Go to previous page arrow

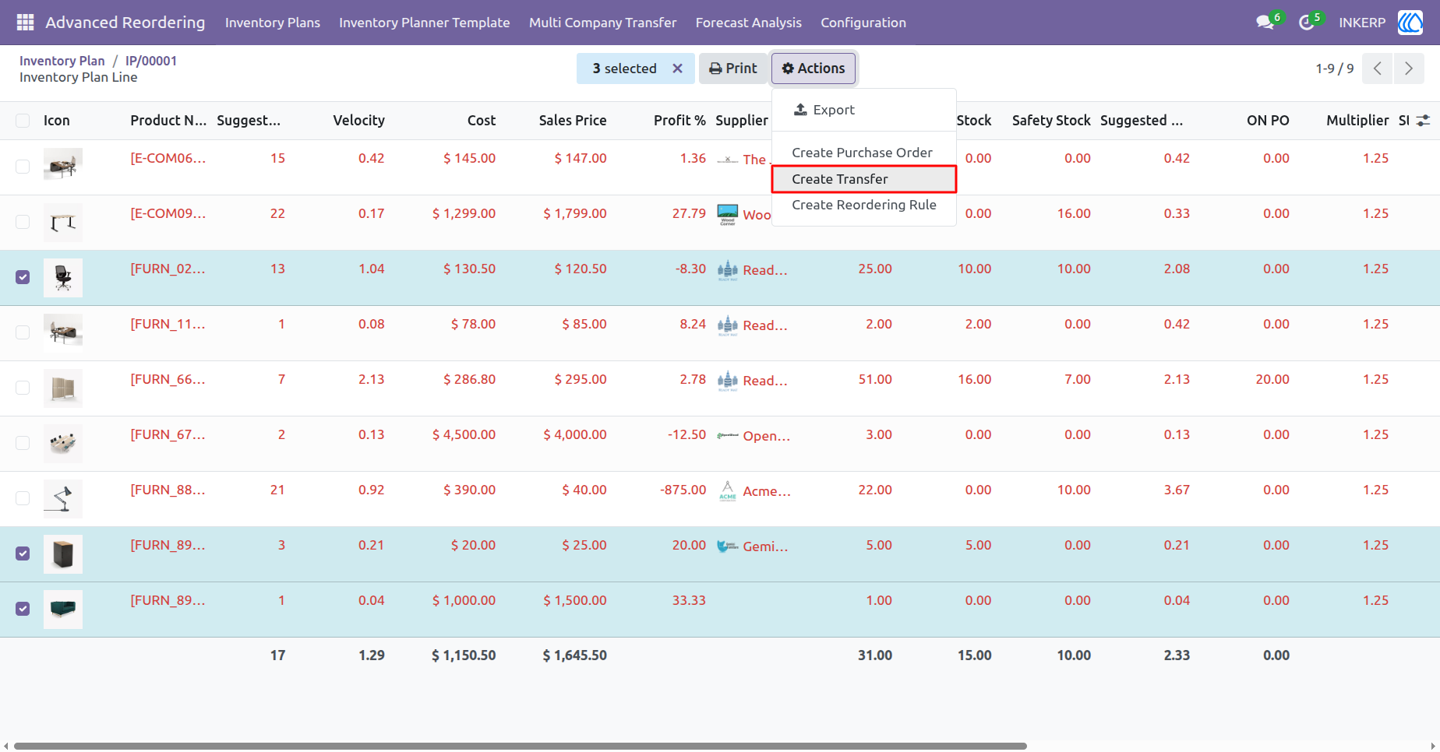tap(1378, 69)
